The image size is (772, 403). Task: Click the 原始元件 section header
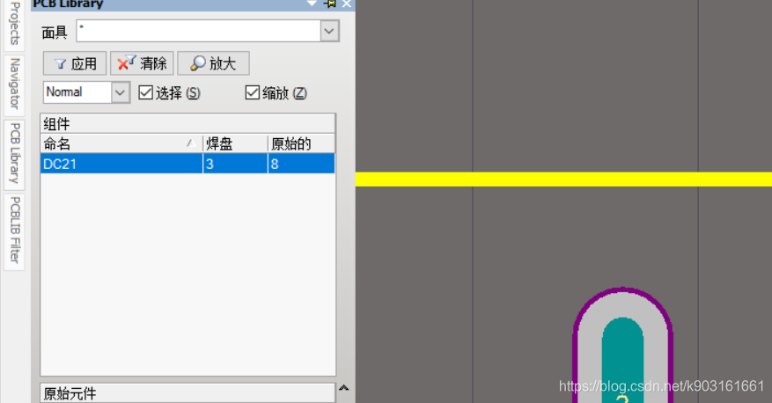(187, 393)
